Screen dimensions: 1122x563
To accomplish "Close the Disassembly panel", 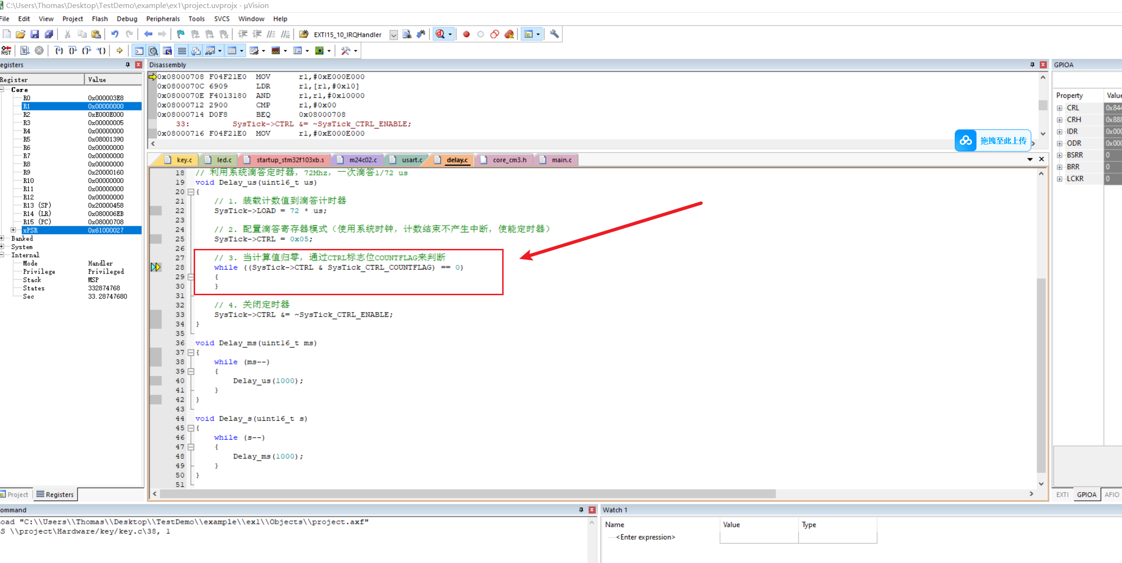I will [1043, 65].
